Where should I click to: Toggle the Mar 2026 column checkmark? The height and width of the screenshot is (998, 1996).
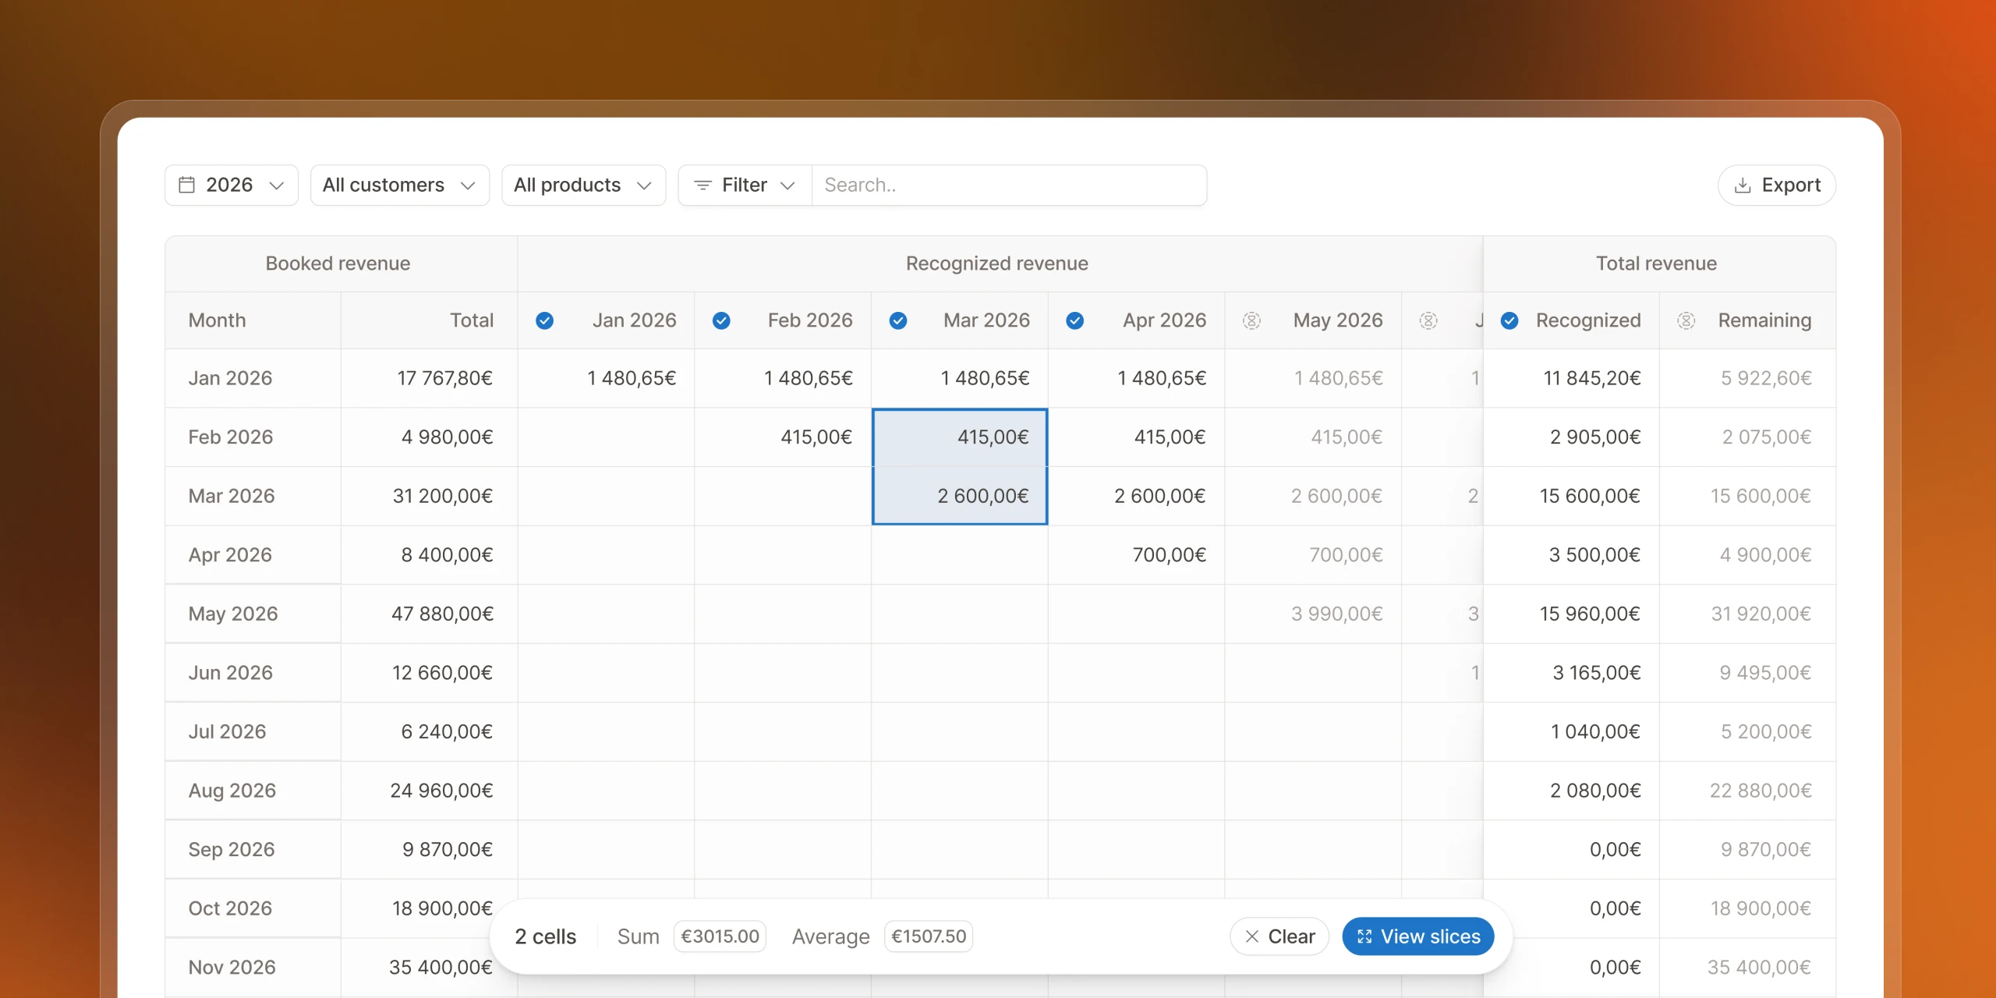pos(898,320)
